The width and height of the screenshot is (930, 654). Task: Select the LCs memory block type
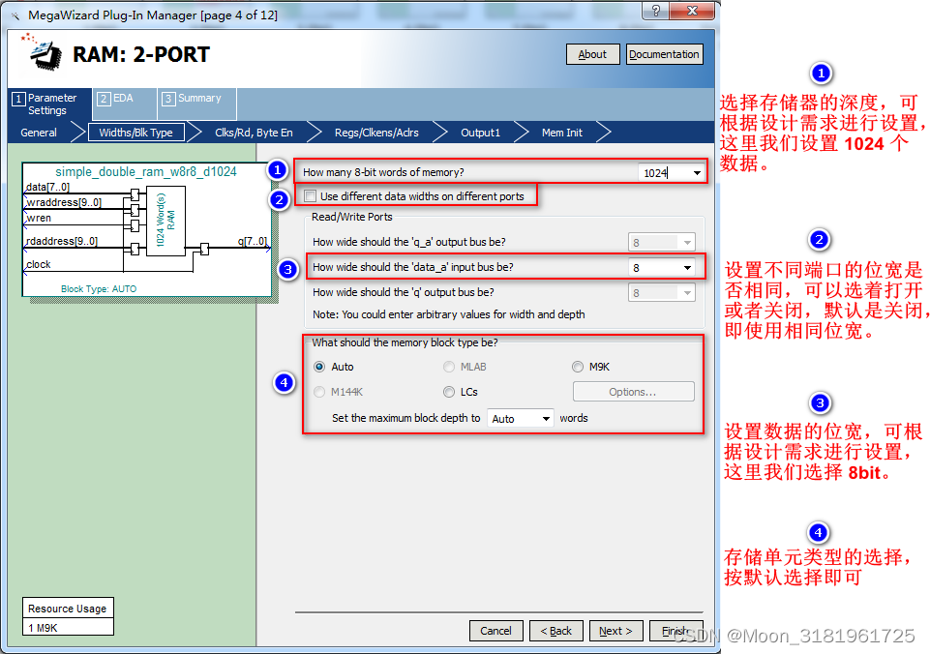(449, 391)
